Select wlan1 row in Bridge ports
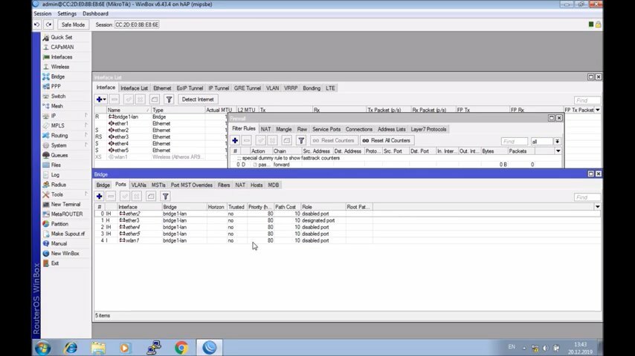635x356 pixels. 347,240
